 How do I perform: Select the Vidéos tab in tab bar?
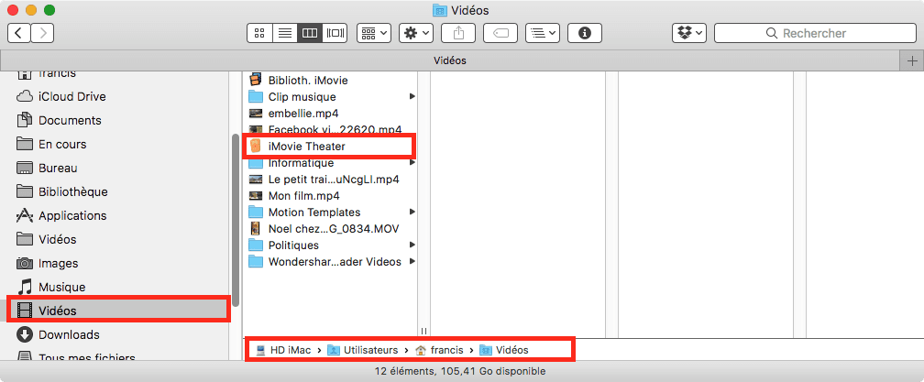[449, 60]
